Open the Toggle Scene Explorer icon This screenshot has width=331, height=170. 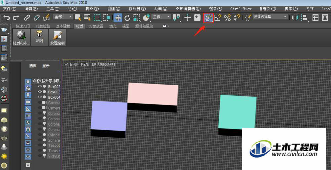pos(315,17)
